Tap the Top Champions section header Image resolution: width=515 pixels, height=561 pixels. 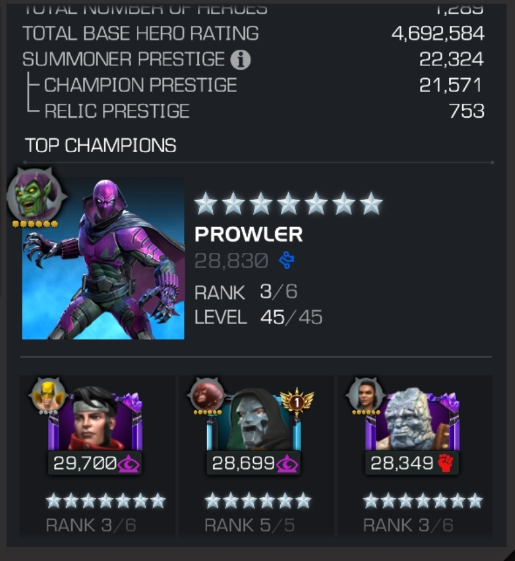[101, 145]
